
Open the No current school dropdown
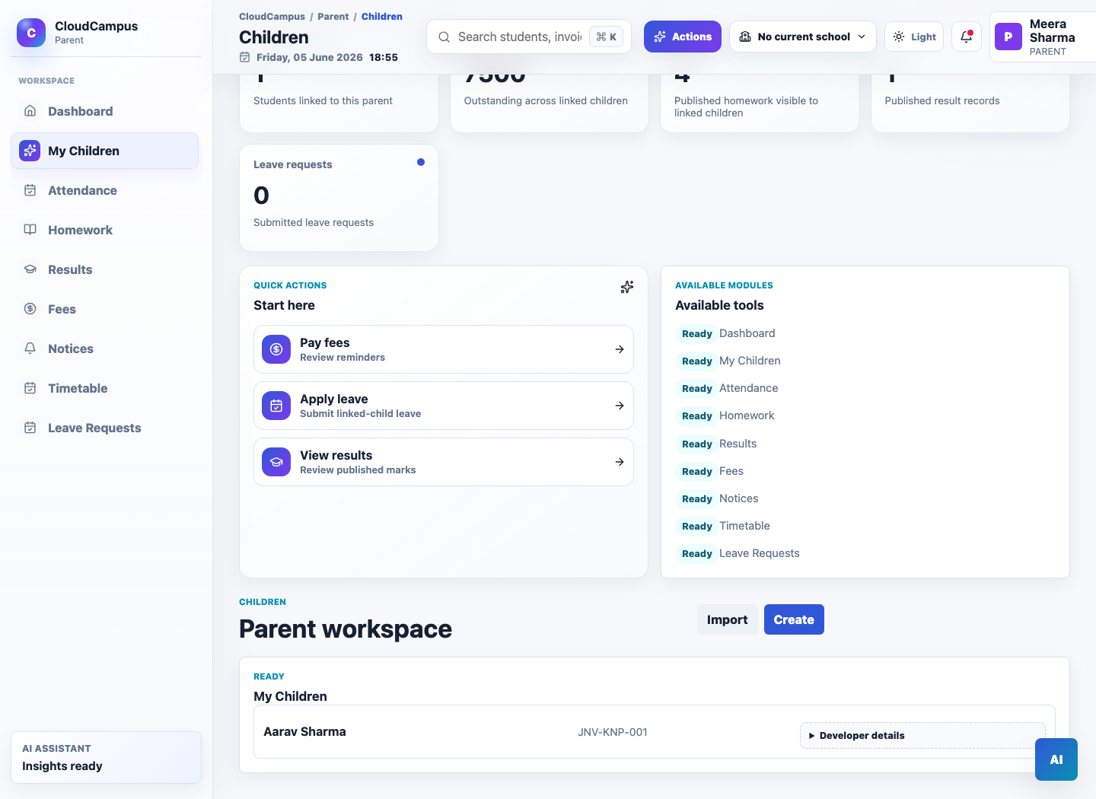point(803,37)
